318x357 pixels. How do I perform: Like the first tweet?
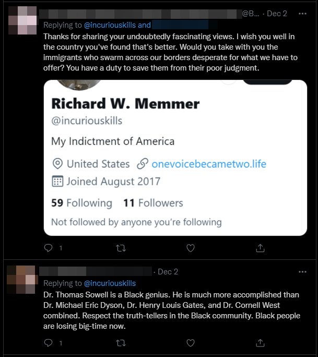tap(191, 248)
